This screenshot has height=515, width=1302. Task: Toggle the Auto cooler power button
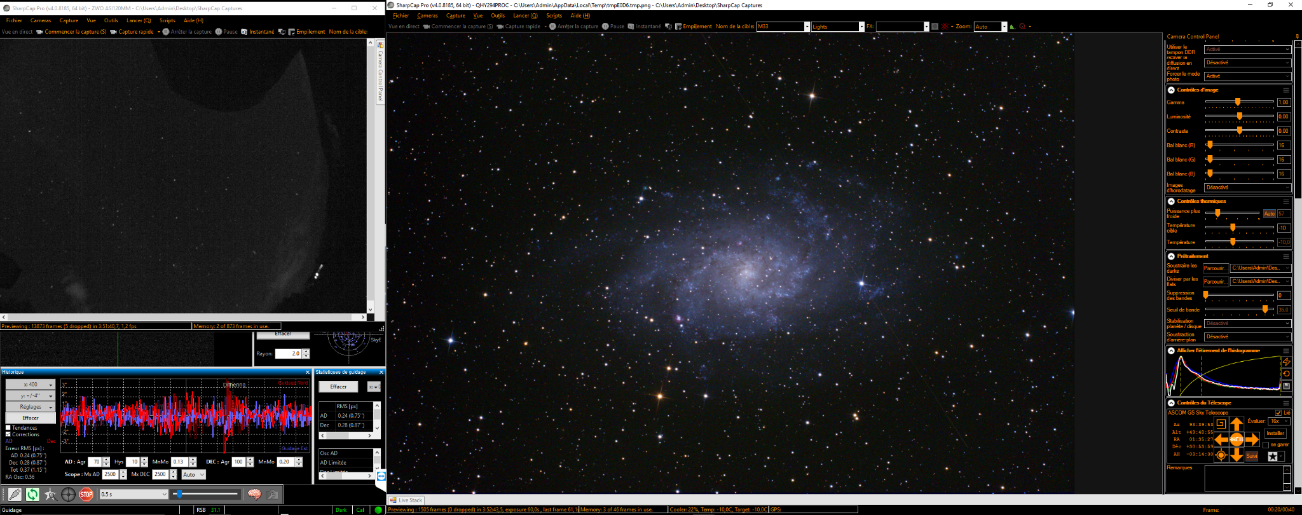pos(1269,214)
